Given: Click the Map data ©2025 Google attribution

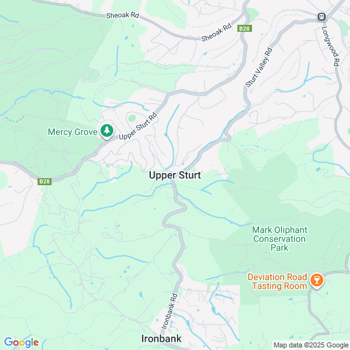Looking at the screenshot, I should (311, 345).
